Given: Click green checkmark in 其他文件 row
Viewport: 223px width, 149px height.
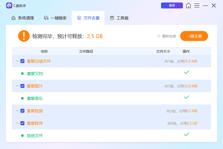Looking at the screenshot, I should [x=187, y=134].
